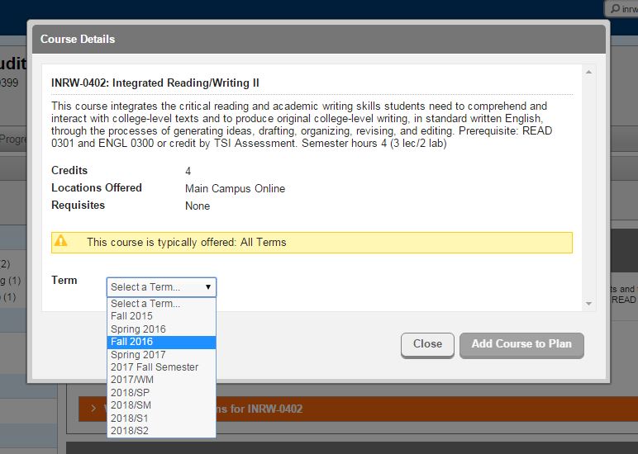
Task: Select 2018/SP term option
Action: (161, 393)
